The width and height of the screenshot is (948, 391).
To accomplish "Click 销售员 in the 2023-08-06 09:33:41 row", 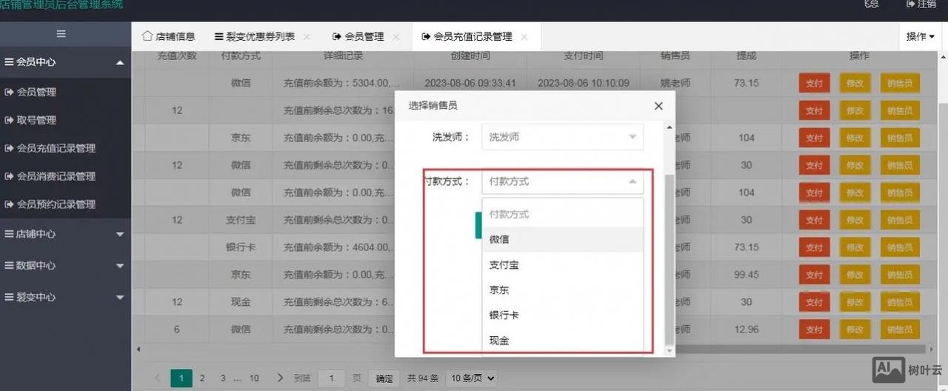I will pyautogui.click(x=900, y=84).
